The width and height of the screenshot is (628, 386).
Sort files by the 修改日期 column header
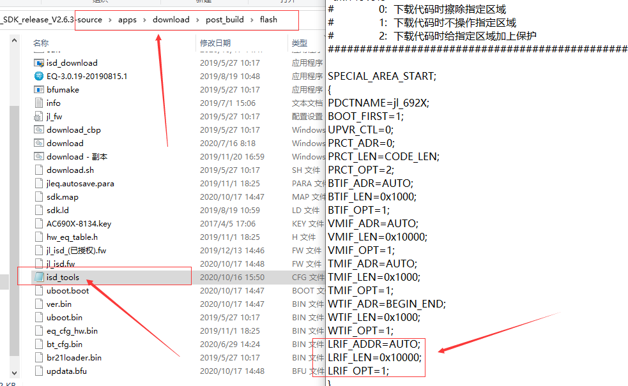click(x=215, y=43)
